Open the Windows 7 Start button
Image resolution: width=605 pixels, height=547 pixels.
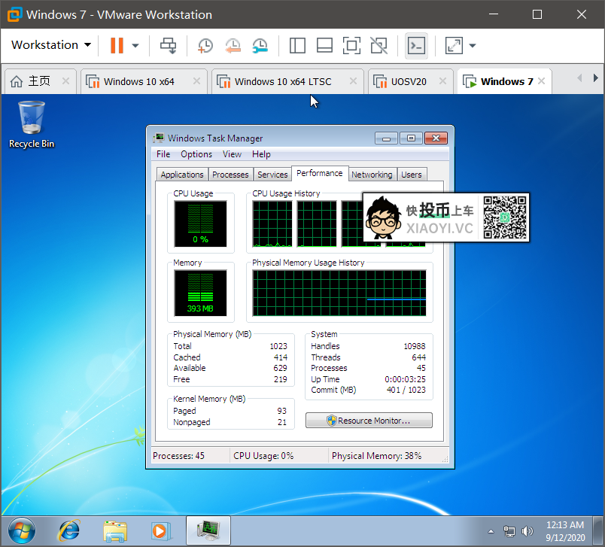(21, 529)
